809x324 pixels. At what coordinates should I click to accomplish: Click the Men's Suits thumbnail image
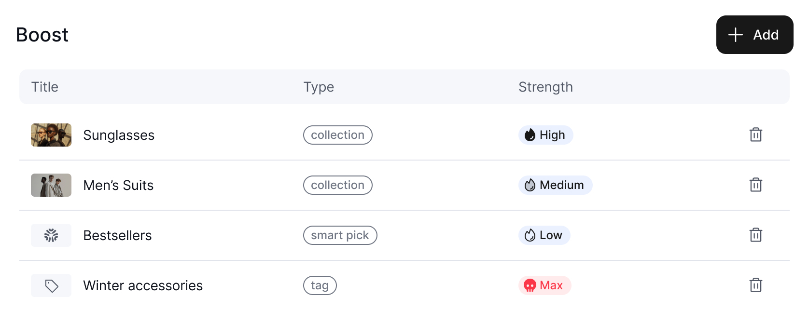point(51,185)
